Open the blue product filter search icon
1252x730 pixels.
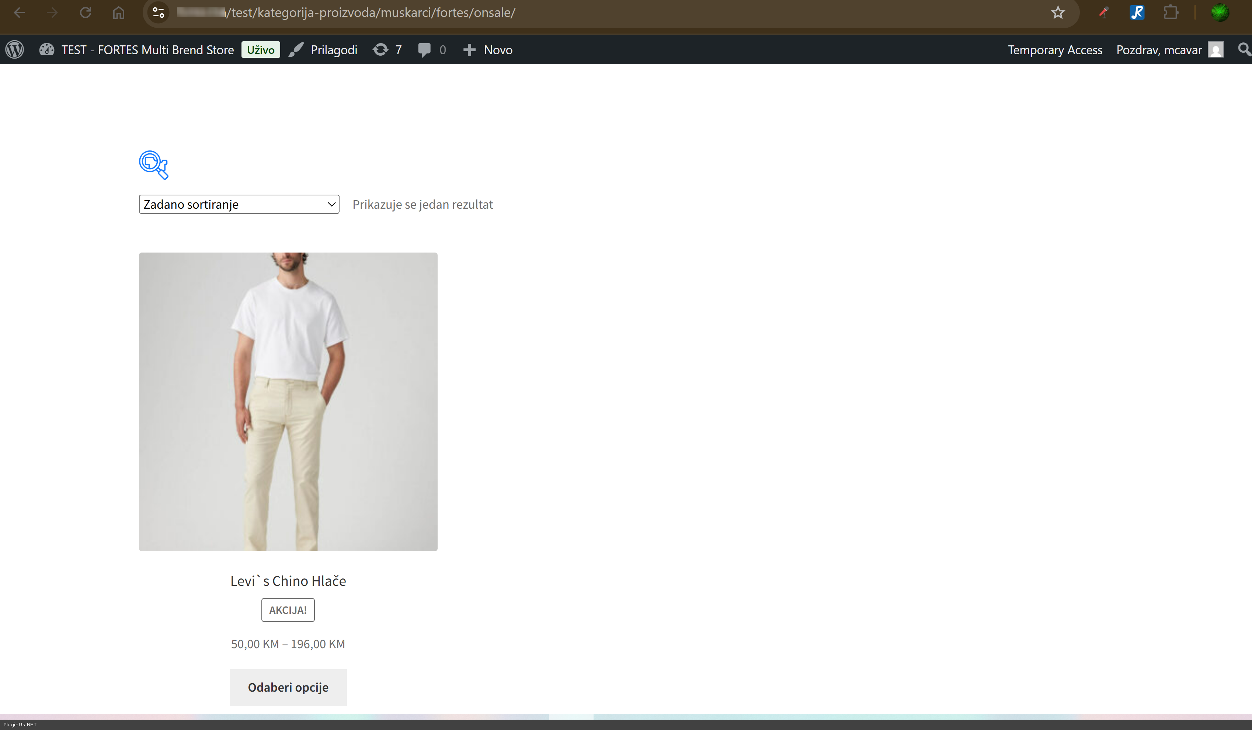pyautogui.click(x=153, y=164)
